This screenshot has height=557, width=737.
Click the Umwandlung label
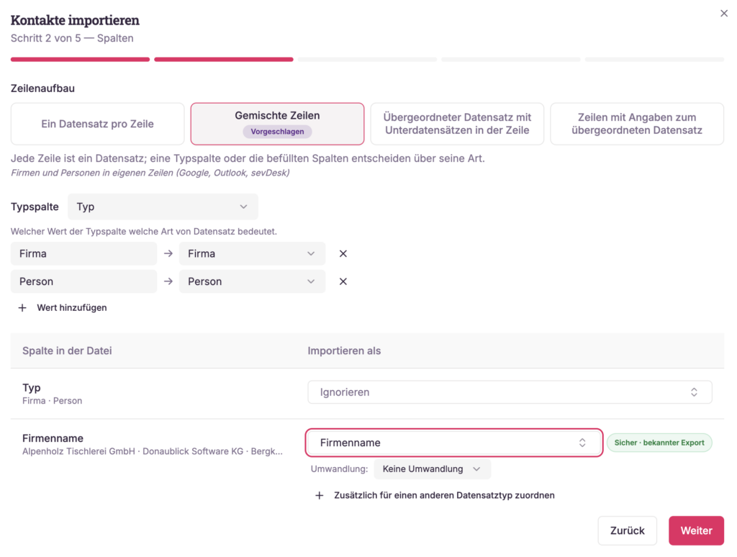pyautogui.click(x=339, y=469)
